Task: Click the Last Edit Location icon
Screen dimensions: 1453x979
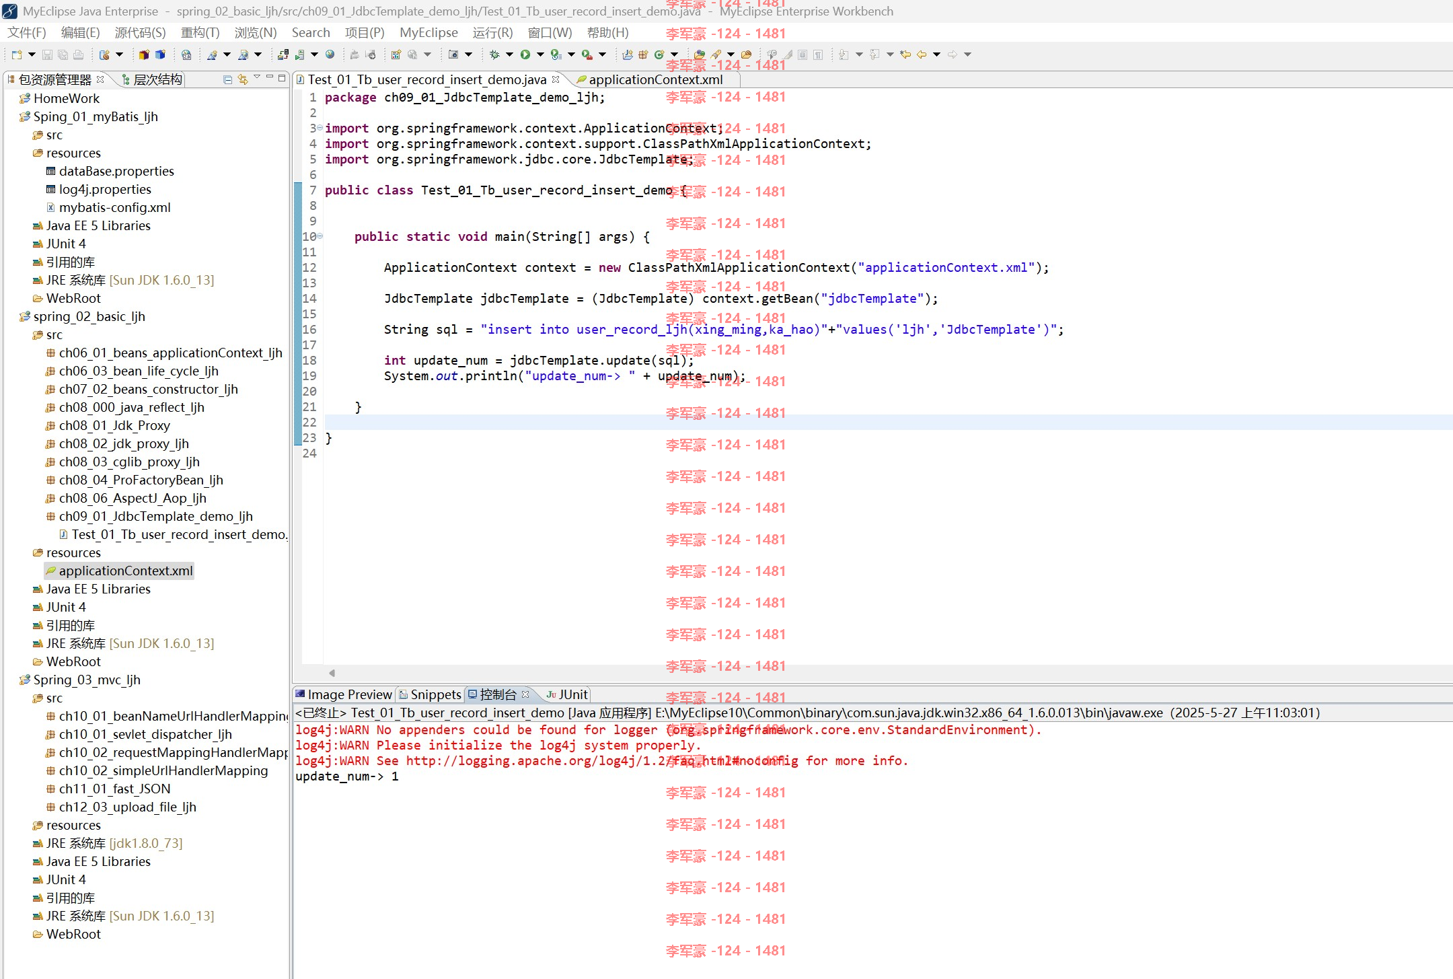Action: [905, 55]
